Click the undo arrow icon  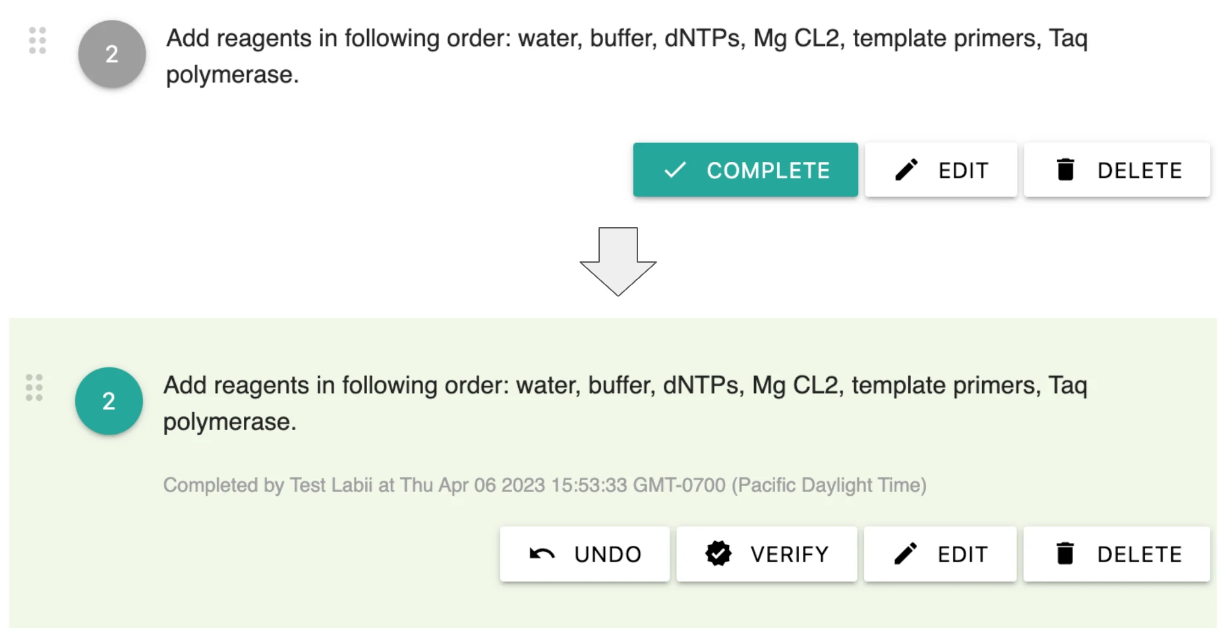pyautogui.click(x=542, y=554)
